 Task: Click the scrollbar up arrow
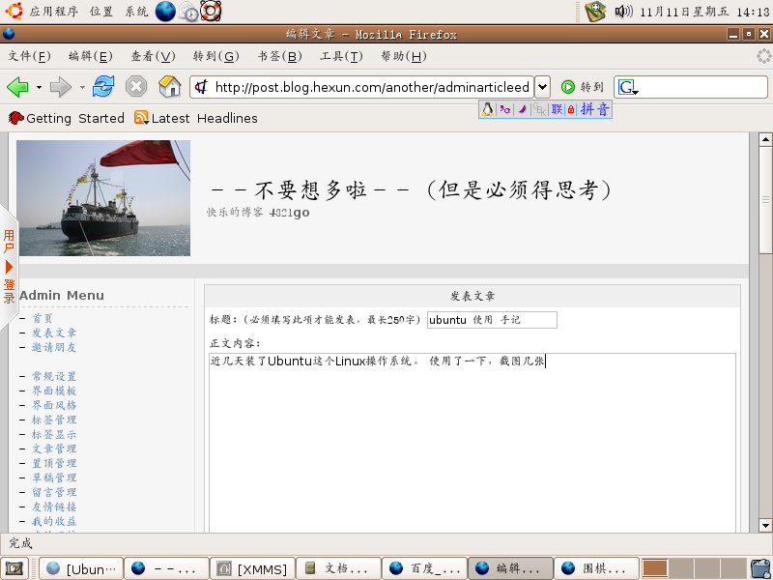[765, 139]
